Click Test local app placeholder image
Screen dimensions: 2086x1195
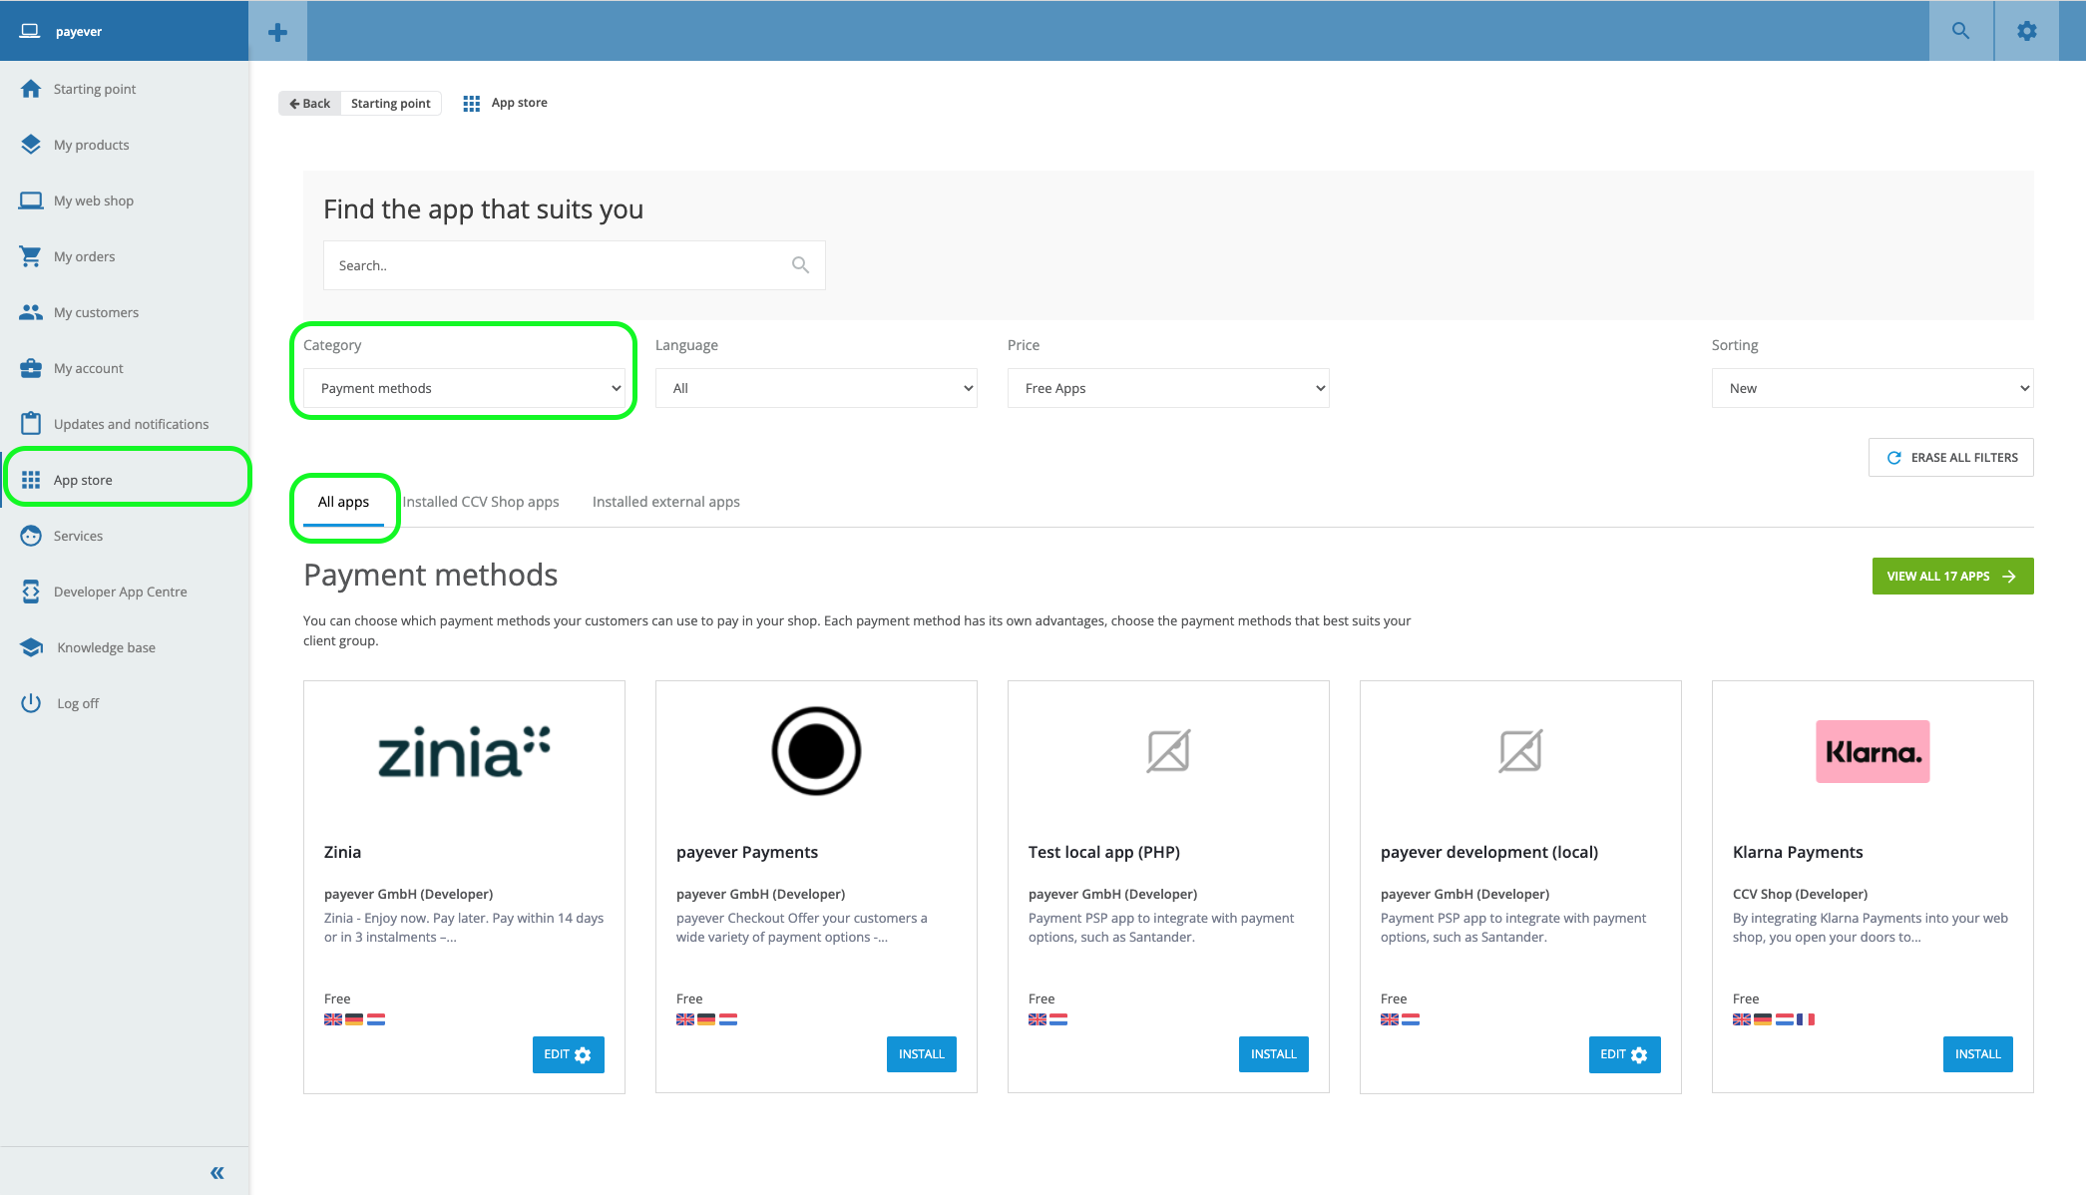coord(1168,751)
